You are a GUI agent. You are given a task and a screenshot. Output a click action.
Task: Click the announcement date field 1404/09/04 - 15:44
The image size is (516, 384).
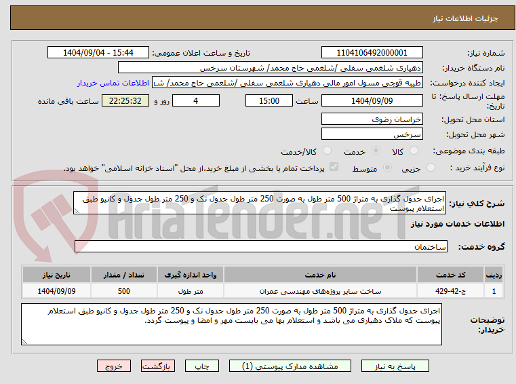(98, 52)
